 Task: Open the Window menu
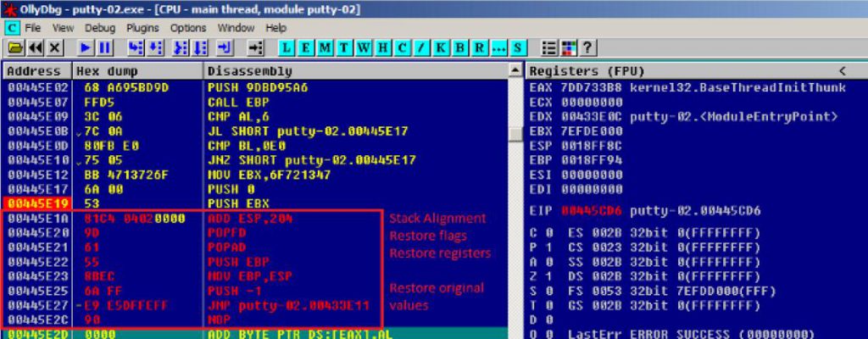point(236,28)
